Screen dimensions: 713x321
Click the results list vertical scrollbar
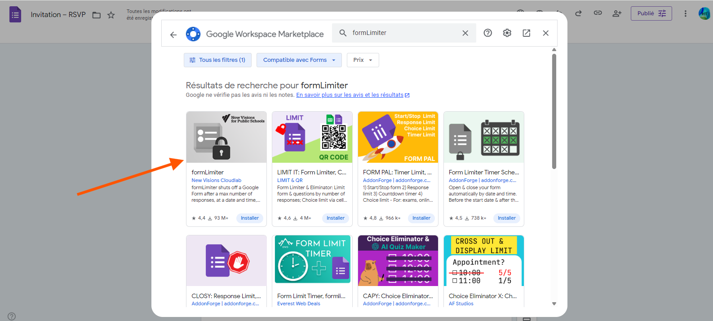point(554,112)
